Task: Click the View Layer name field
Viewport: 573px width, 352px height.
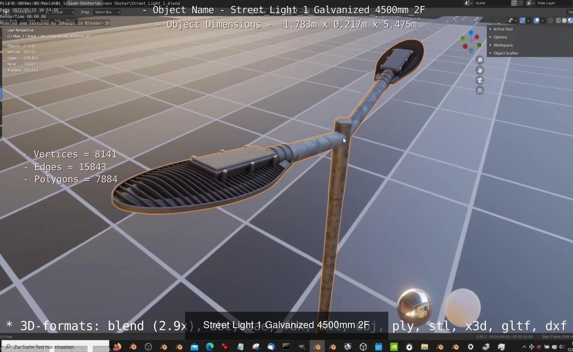Action: pyautogui.click(x=554, y=3)
